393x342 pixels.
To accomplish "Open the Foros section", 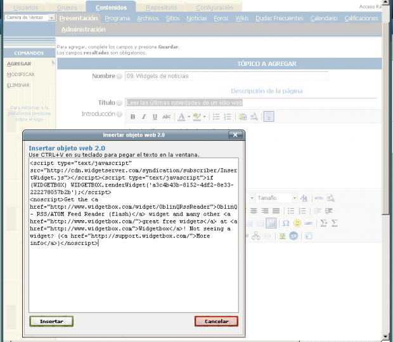I will tap(221, 18).
